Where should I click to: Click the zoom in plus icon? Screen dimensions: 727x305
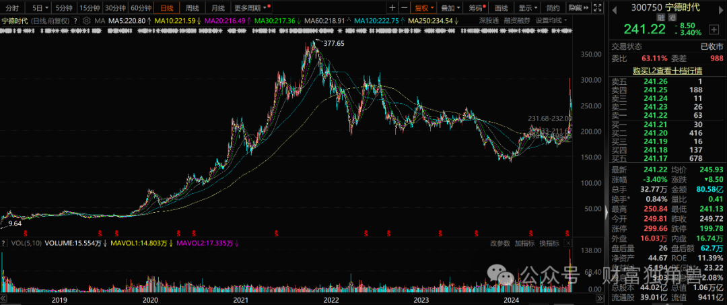click(x=392, y=8)
